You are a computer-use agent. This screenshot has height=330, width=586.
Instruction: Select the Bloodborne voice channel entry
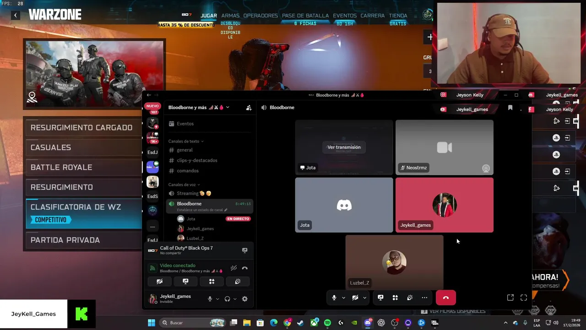click(209, 206)
